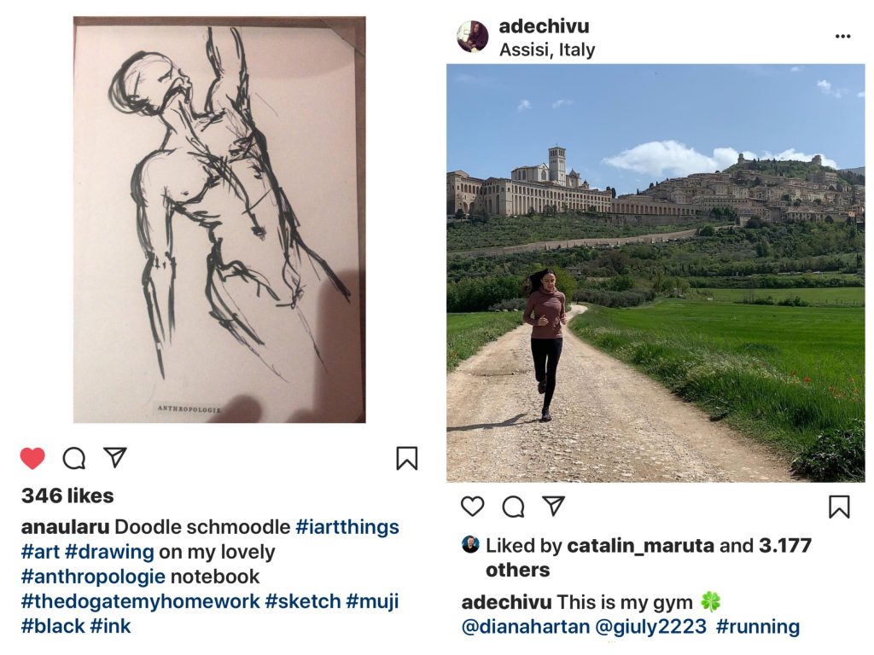
Task: Bookmark the anaularu drawing post
Action: click(407, 459)
